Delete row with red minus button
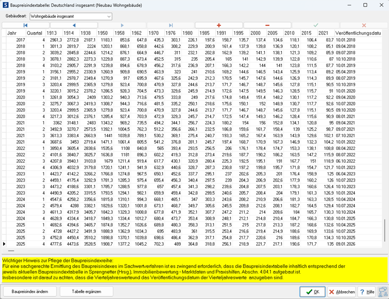 [267, 26]
